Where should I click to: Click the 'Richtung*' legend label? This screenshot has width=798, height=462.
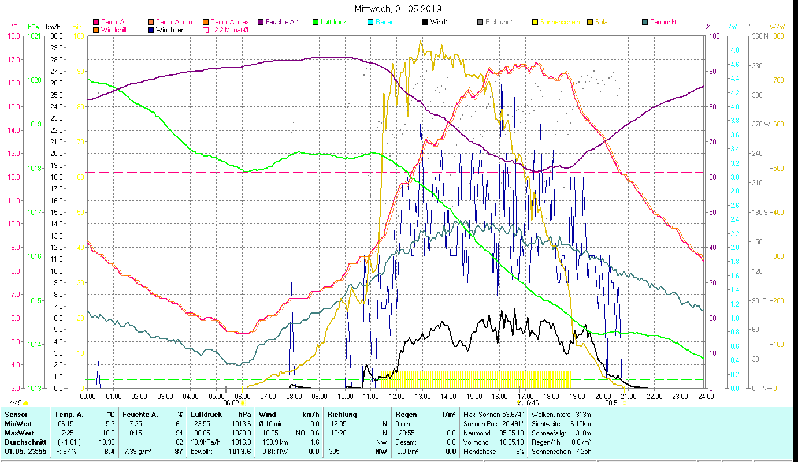pyautogui.click(x=499, y=23)
